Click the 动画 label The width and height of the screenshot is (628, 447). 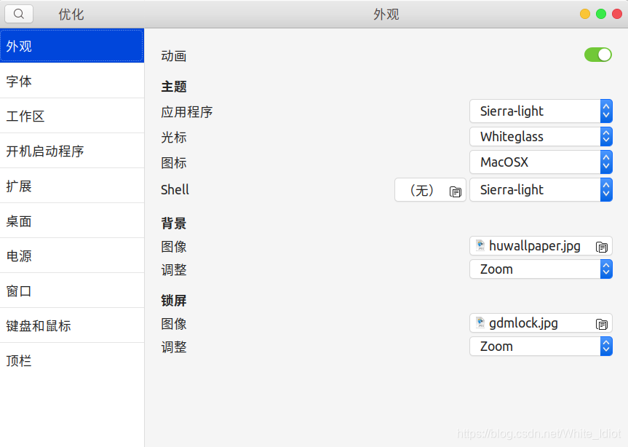coord(174,56)
